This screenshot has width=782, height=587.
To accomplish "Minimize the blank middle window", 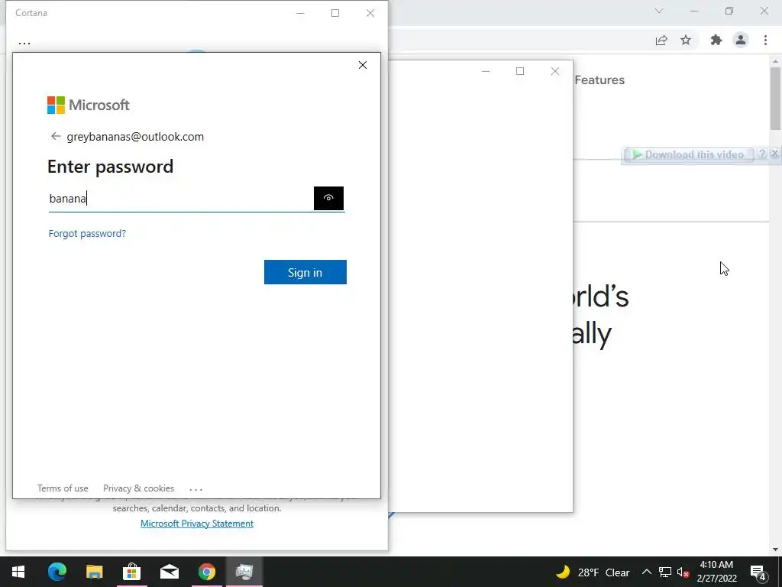I will pyautogui.click(x=486, y=71).
